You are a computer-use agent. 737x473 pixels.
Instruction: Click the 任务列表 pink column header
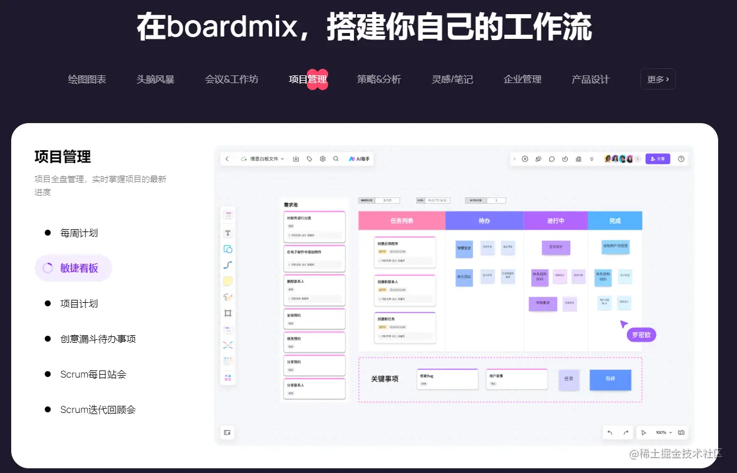(402, 221)
